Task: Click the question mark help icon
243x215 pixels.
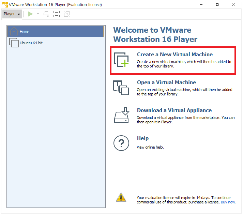Action: point(121,143)
